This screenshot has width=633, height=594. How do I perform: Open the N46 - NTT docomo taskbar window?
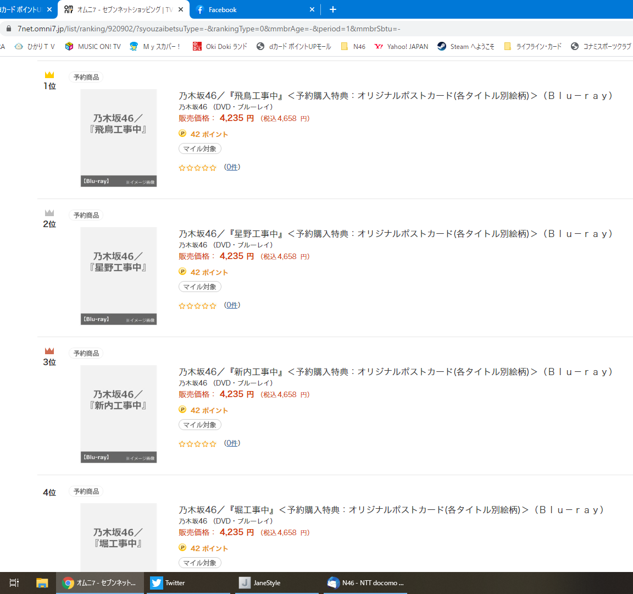coord(364,582)
